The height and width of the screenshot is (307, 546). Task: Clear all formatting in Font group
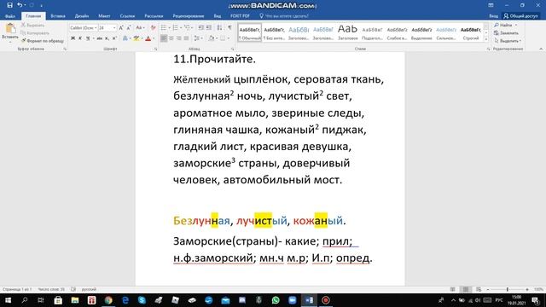pyautogui.click(x=154, y=27)
